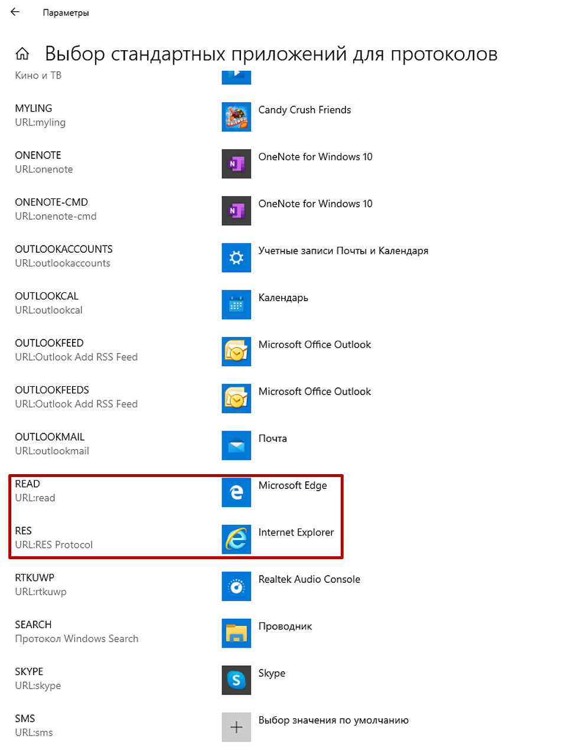
Task: Click Outlook icon in OUTLOOKFEED row
Action: pyautogui.click(x=236, y=351)
